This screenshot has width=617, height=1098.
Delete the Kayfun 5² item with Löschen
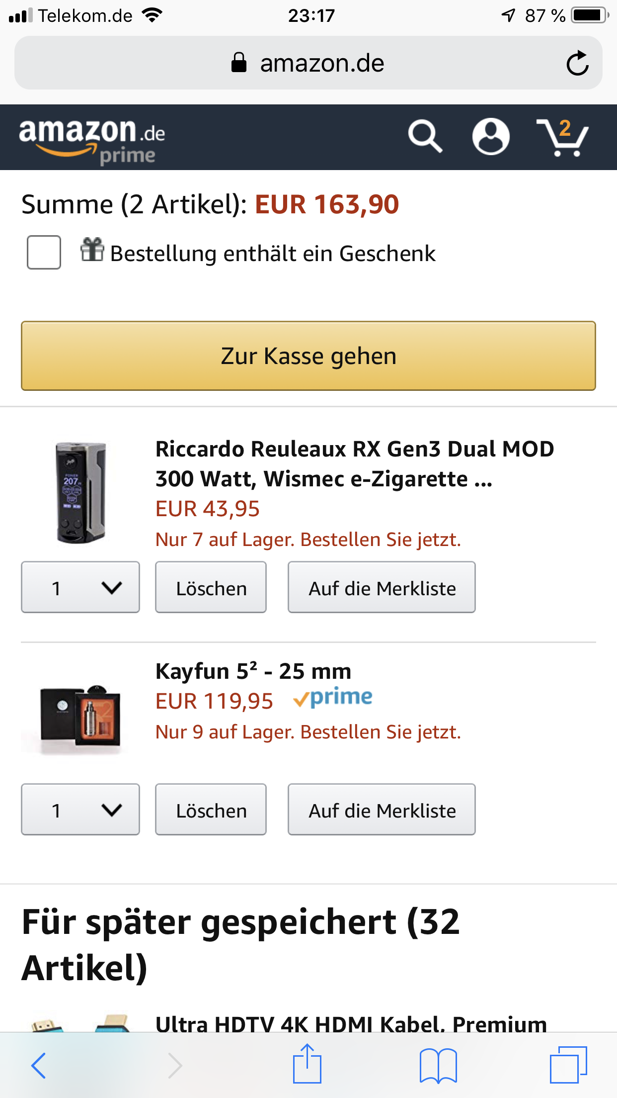(211, 810)
